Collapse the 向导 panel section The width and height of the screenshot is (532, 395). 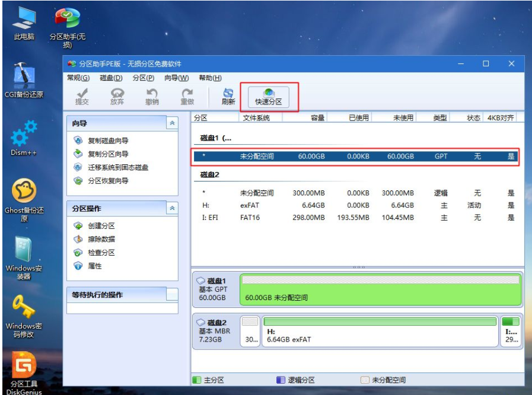pyautogui.click(x=172, y=123)
